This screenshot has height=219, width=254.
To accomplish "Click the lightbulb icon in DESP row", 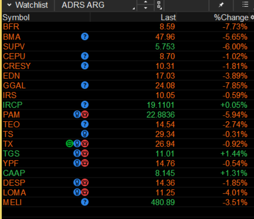I will coord(77,183).
